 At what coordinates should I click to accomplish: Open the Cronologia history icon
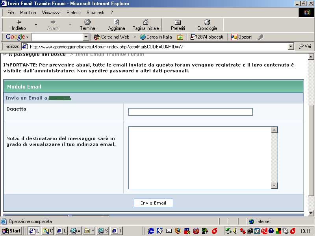click(207, 22)
